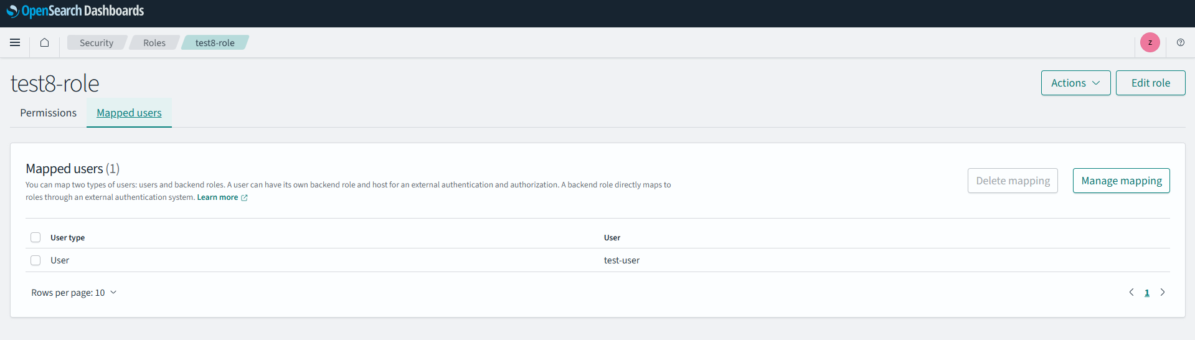Select all rows header checkbox
This screenshot has width=1195, height=340.
coord(35,237)
